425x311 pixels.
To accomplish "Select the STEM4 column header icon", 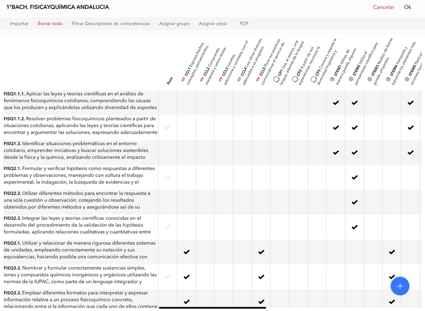I will click(388, 79).
